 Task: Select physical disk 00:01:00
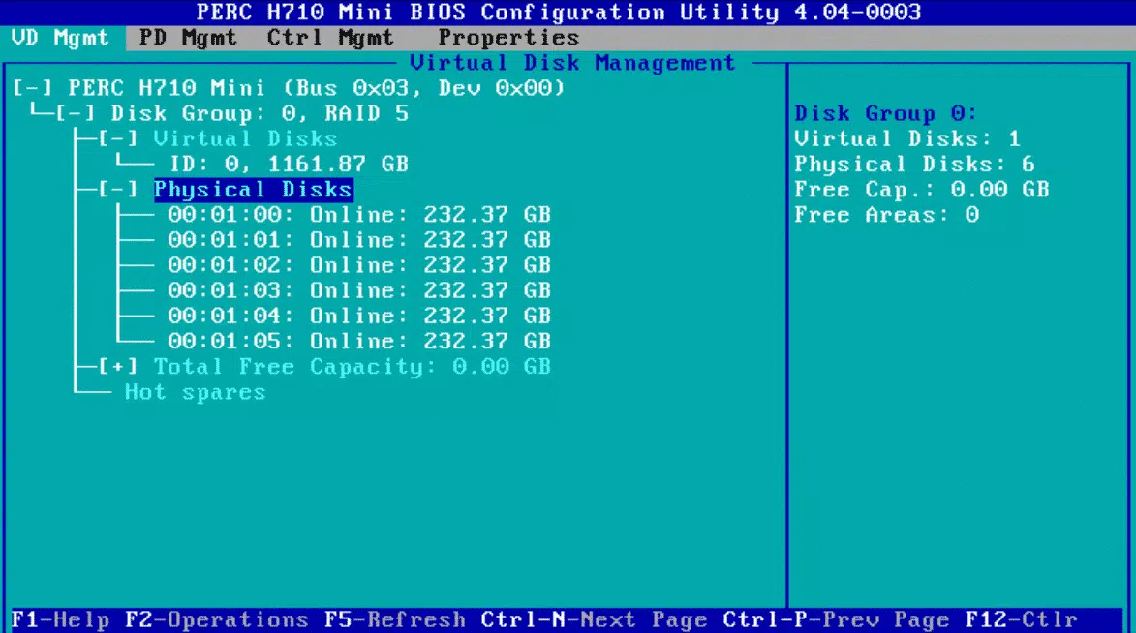pos(359,215)
